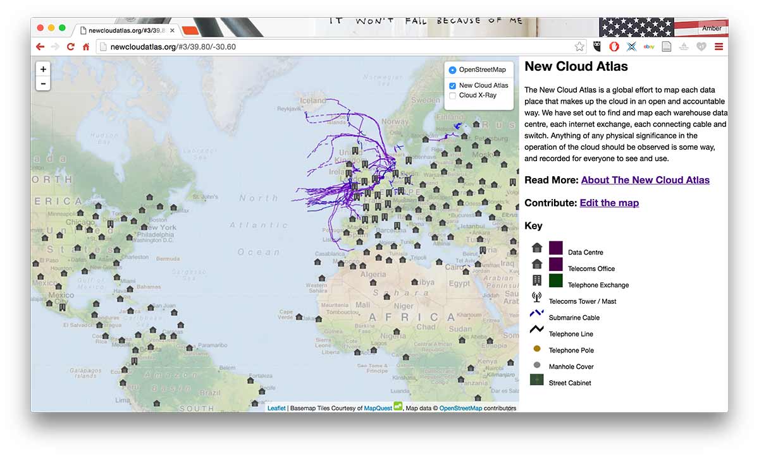
Task: Open the Hootsuite owl extension
Action: pyautogui.click(x=597, y=47)
